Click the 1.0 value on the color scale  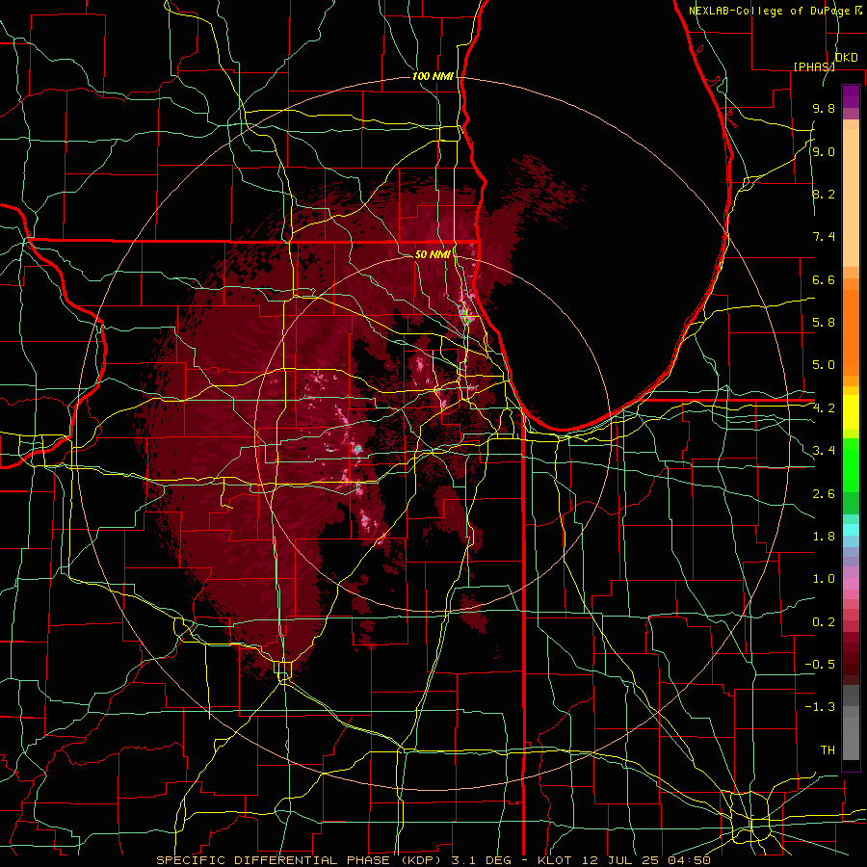tap(824, 579)
